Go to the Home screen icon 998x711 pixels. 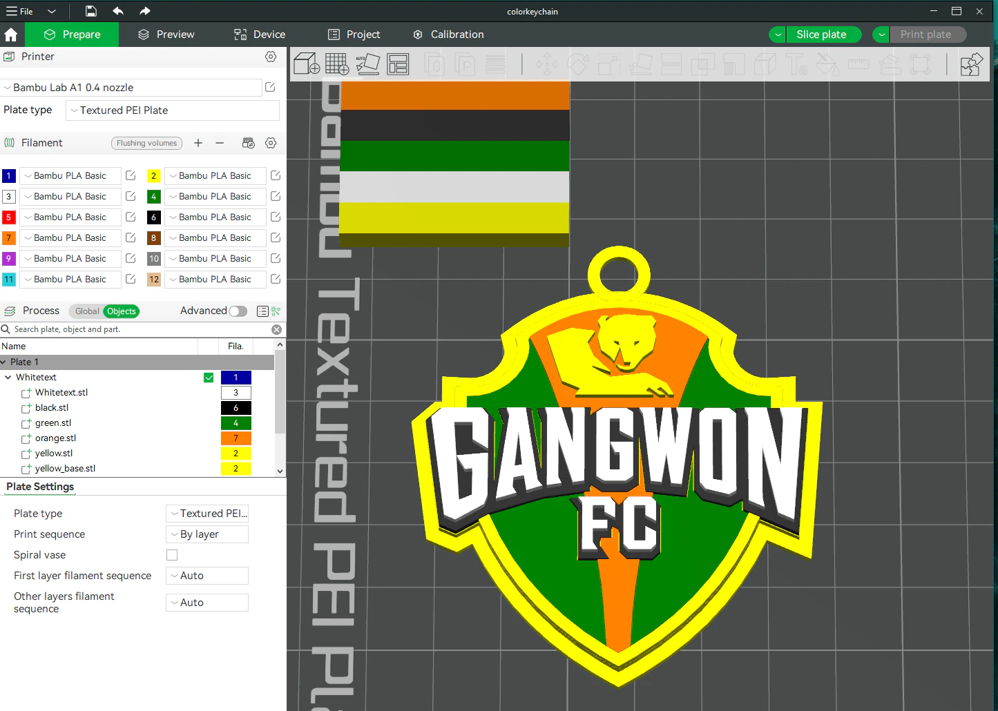[11, 35]
